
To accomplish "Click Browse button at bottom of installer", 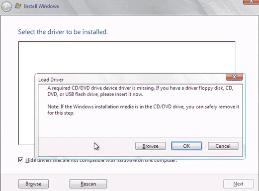I will [33, 184].
